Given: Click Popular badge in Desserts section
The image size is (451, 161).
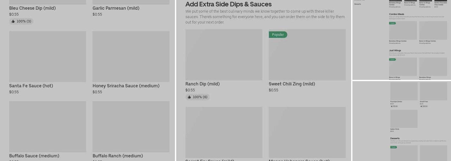Looking at the screenshot, I should pyautogui.click(x=393, y=147).
